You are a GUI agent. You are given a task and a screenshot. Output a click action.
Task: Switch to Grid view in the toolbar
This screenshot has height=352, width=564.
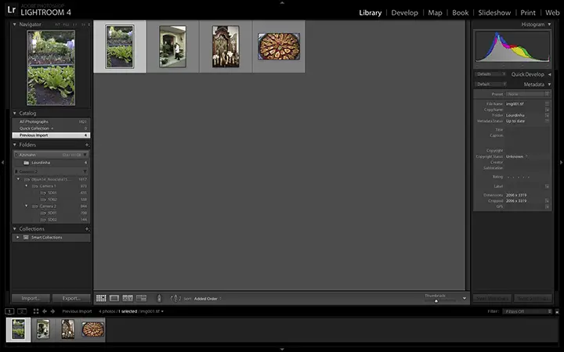point(101,299)
